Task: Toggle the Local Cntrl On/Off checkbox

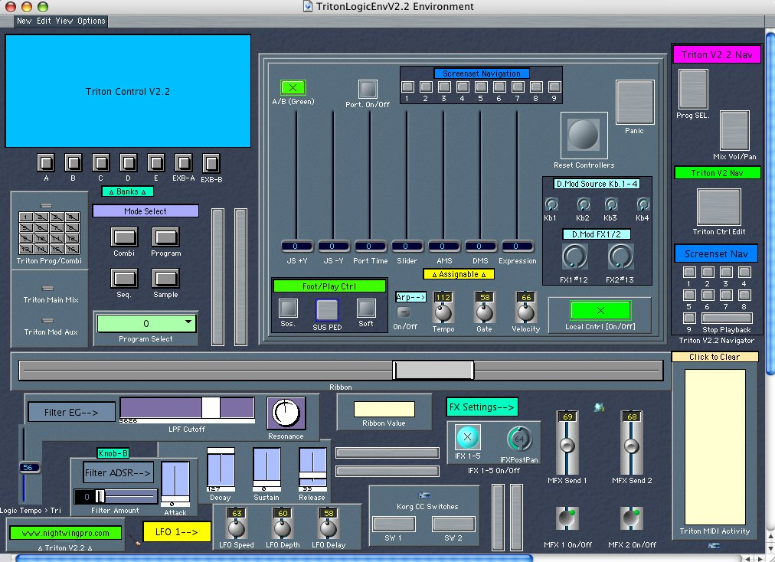Action: (600, 310)
